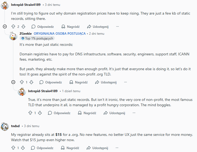
Task: Downvote Intrepid-Strain4189's top comment about static records
Action: tap(23, 26)
